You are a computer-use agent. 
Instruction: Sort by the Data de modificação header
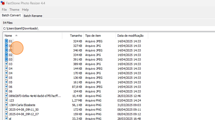[131, 36]
